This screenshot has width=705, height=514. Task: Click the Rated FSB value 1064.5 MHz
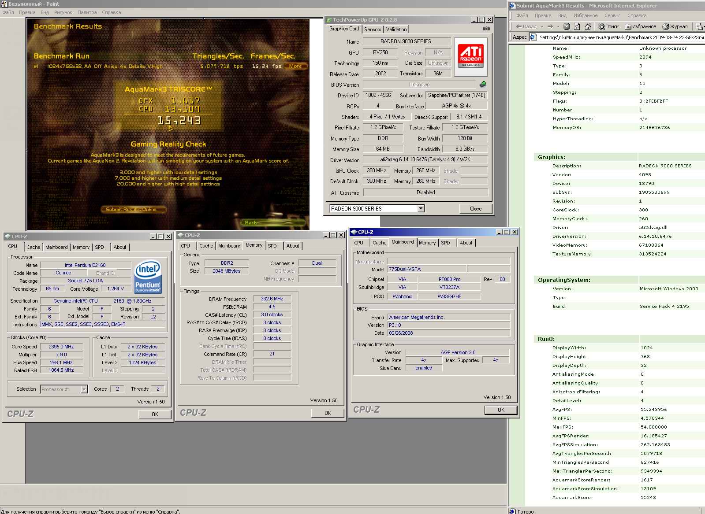(61, 370)
